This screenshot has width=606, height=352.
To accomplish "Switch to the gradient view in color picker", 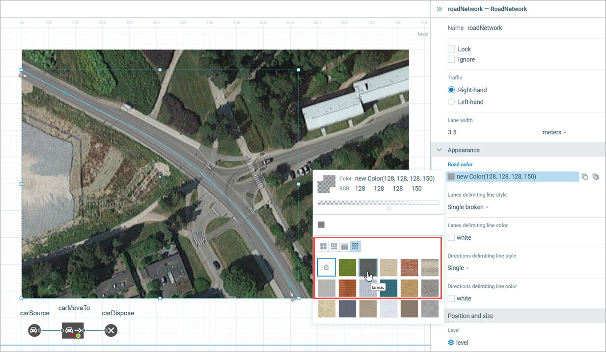I will click(345, 246).
